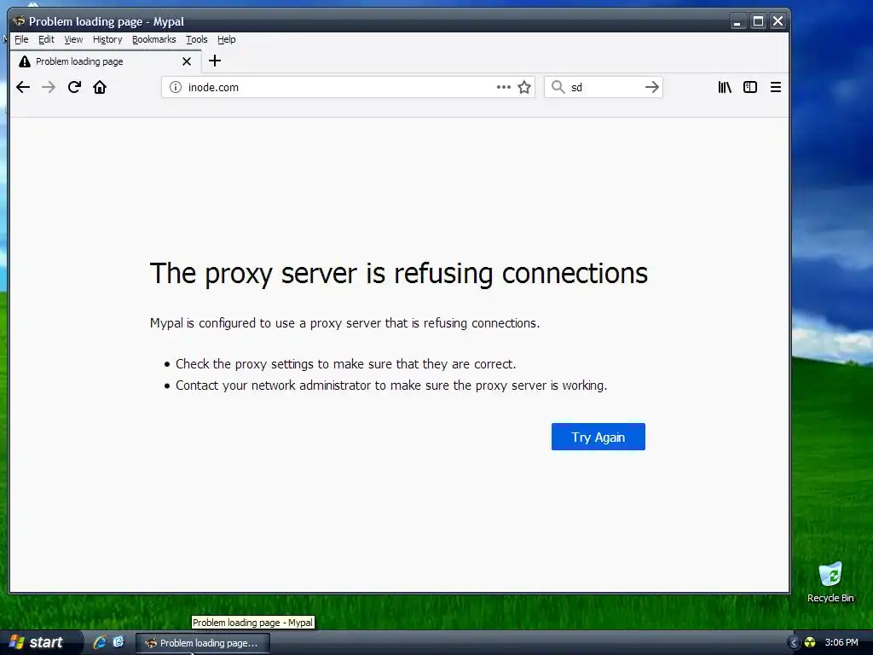Click the forward navigation arrow
This screenshot has width=873, height=655.
(x=49, y=87)
